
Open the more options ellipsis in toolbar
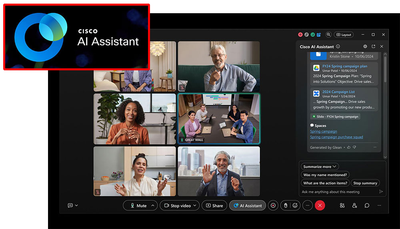[x=307, y=205]
